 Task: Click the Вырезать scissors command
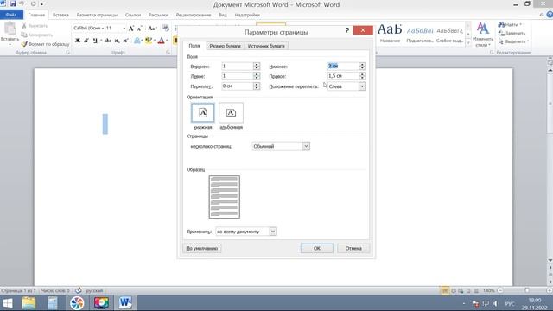(x=35, y=26)
